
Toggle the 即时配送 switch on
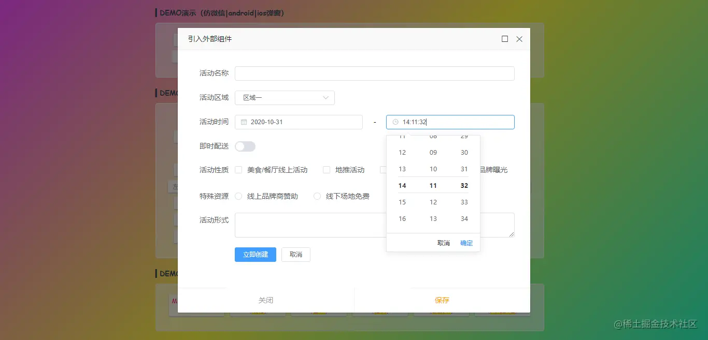tap(245, 146)
